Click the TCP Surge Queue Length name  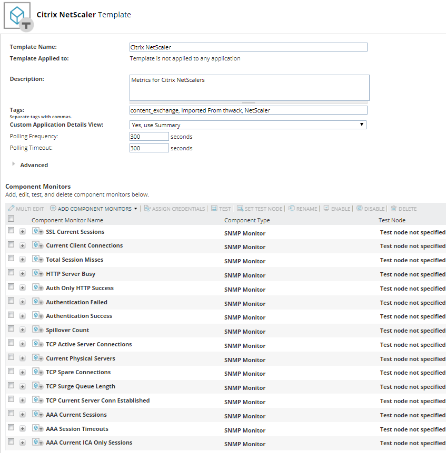tap(81, 386)
